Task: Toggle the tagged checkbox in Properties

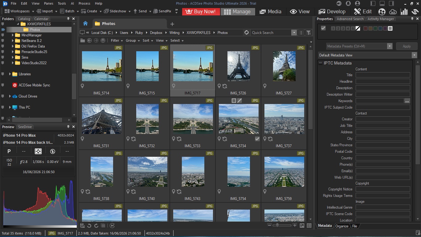Action: (x=323, y=28)
